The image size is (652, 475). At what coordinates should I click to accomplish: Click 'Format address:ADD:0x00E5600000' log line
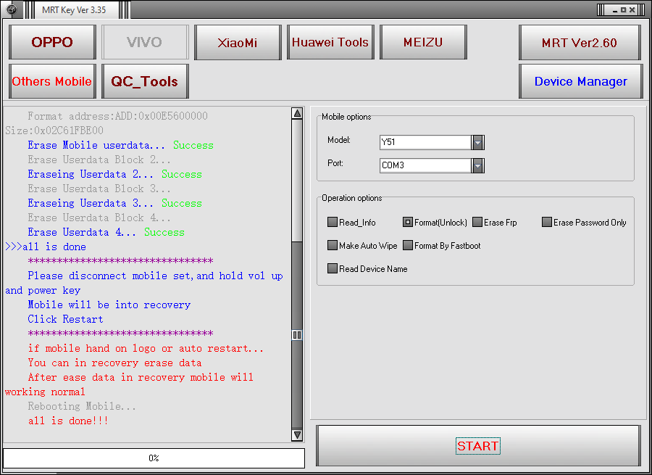pos(117,116)
